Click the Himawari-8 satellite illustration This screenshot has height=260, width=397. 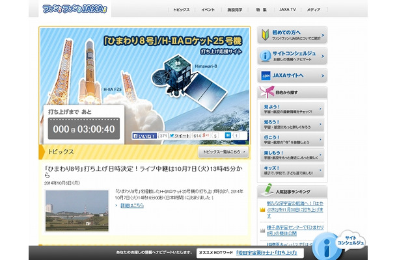coord(189,81)
